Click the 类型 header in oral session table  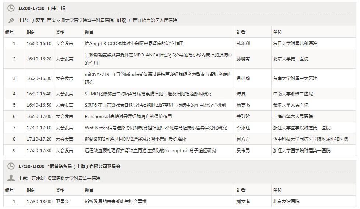tap(60, 32)
